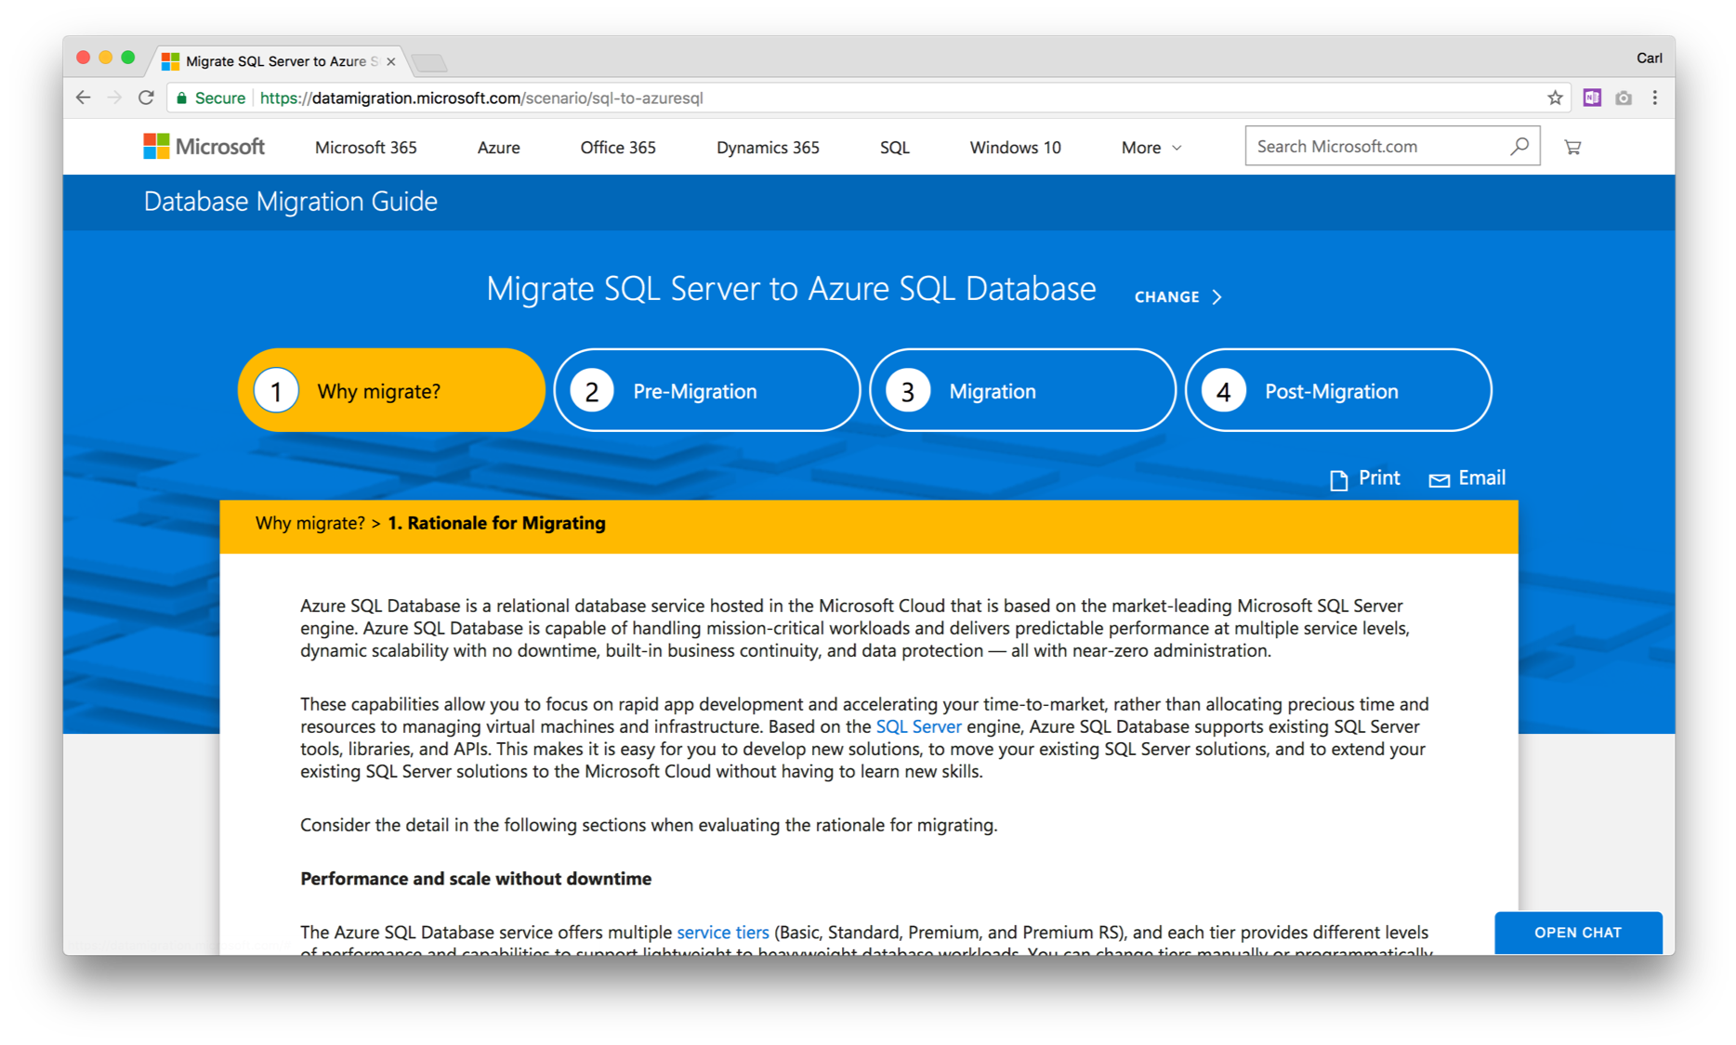Viewport: 1736px width, 1045px height.
Task: Click the Migrate SQL Server to Azure title
Action: coord(791,289)
